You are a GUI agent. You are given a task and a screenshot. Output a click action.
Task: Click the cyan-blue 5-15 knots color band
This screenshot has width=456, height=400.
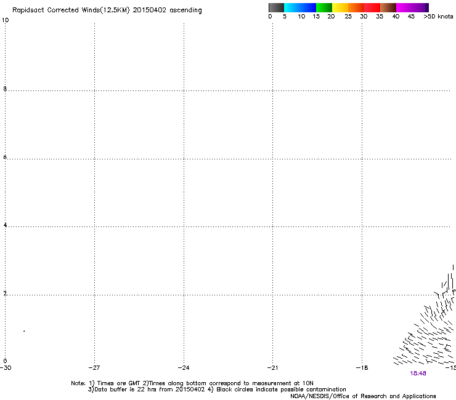coord(300,7)
